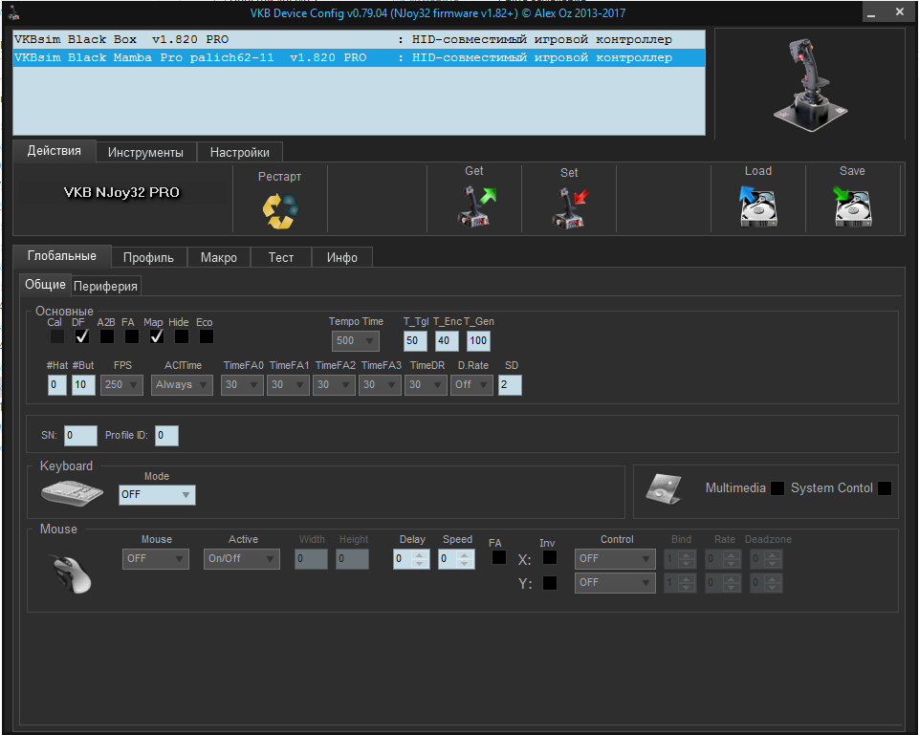
Task: Open the D.Rate dropdown
Action: [x=471, y=385]
